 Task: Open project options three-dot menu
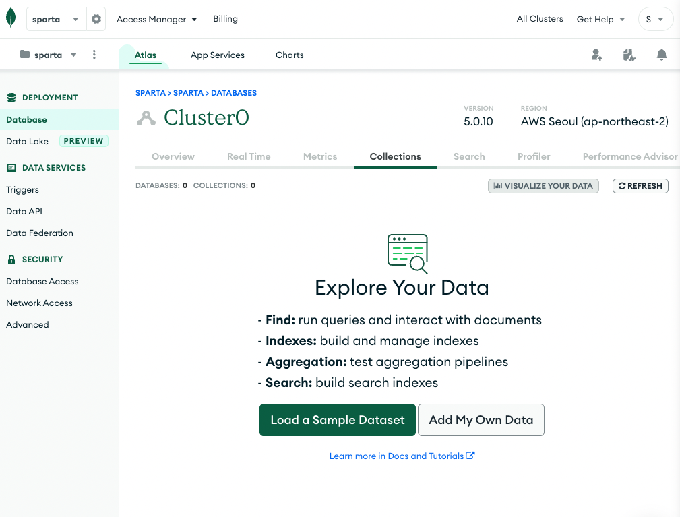pyautogui.click(x=94, y=54)
